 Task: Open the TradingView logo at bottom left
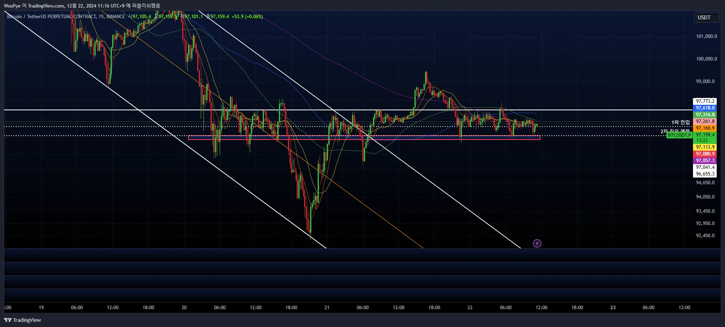click(23, 320)
